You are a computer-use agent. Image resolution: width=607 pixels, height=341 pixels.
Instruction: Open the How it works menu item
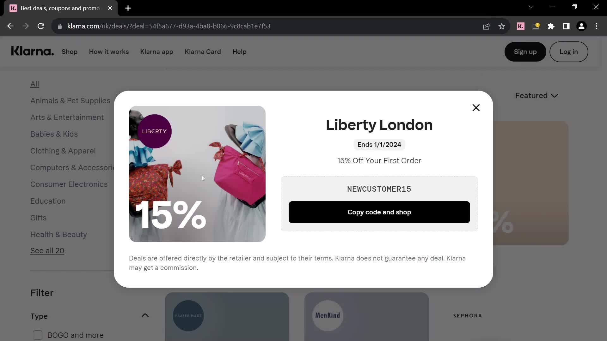(109, 52)
